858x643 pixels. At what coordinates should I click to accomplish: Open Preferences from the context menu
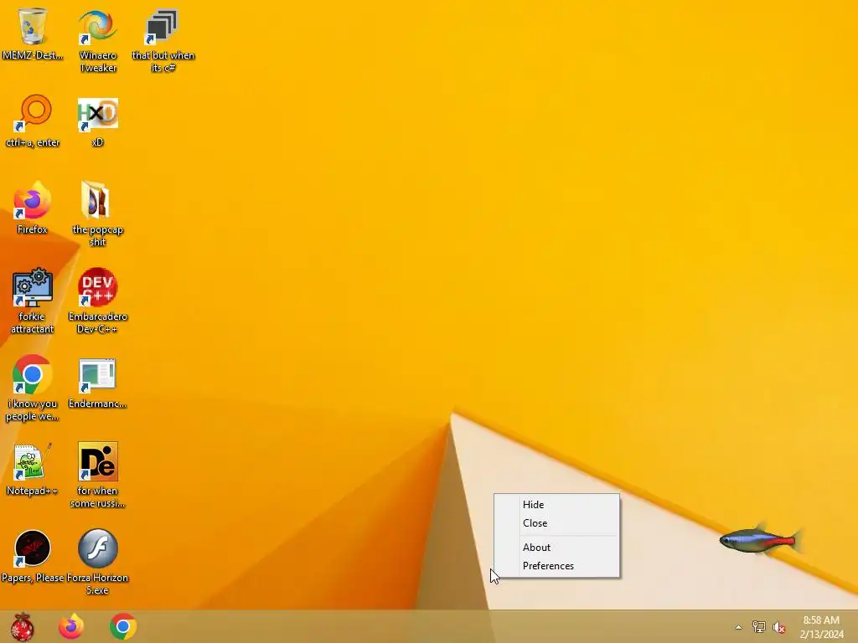556,566
